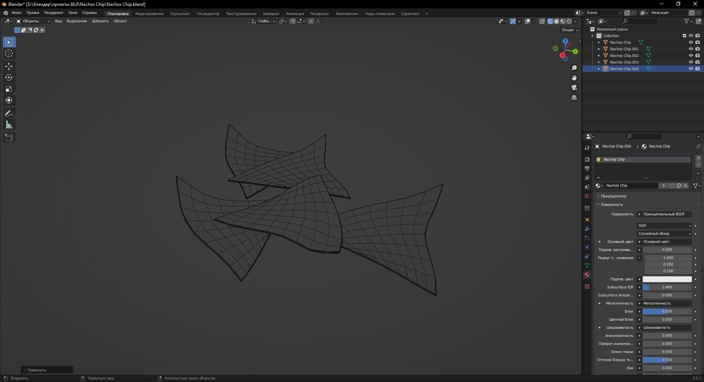
Task: Activate the Scale tool
Action: click(x=9, y=89)
